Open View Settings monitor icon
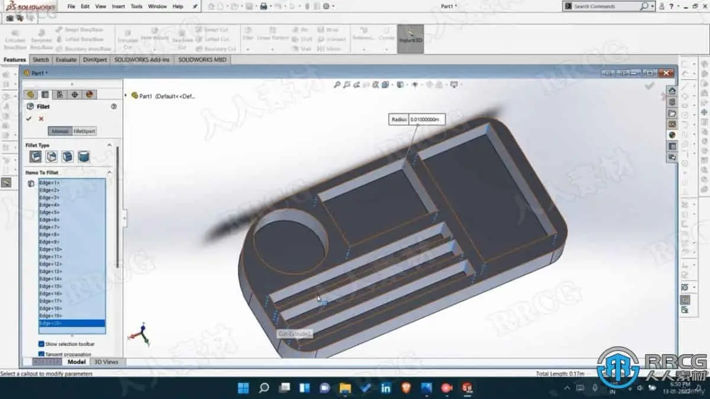The width and height of the screenshot is (710, 399). click(454, 85)
